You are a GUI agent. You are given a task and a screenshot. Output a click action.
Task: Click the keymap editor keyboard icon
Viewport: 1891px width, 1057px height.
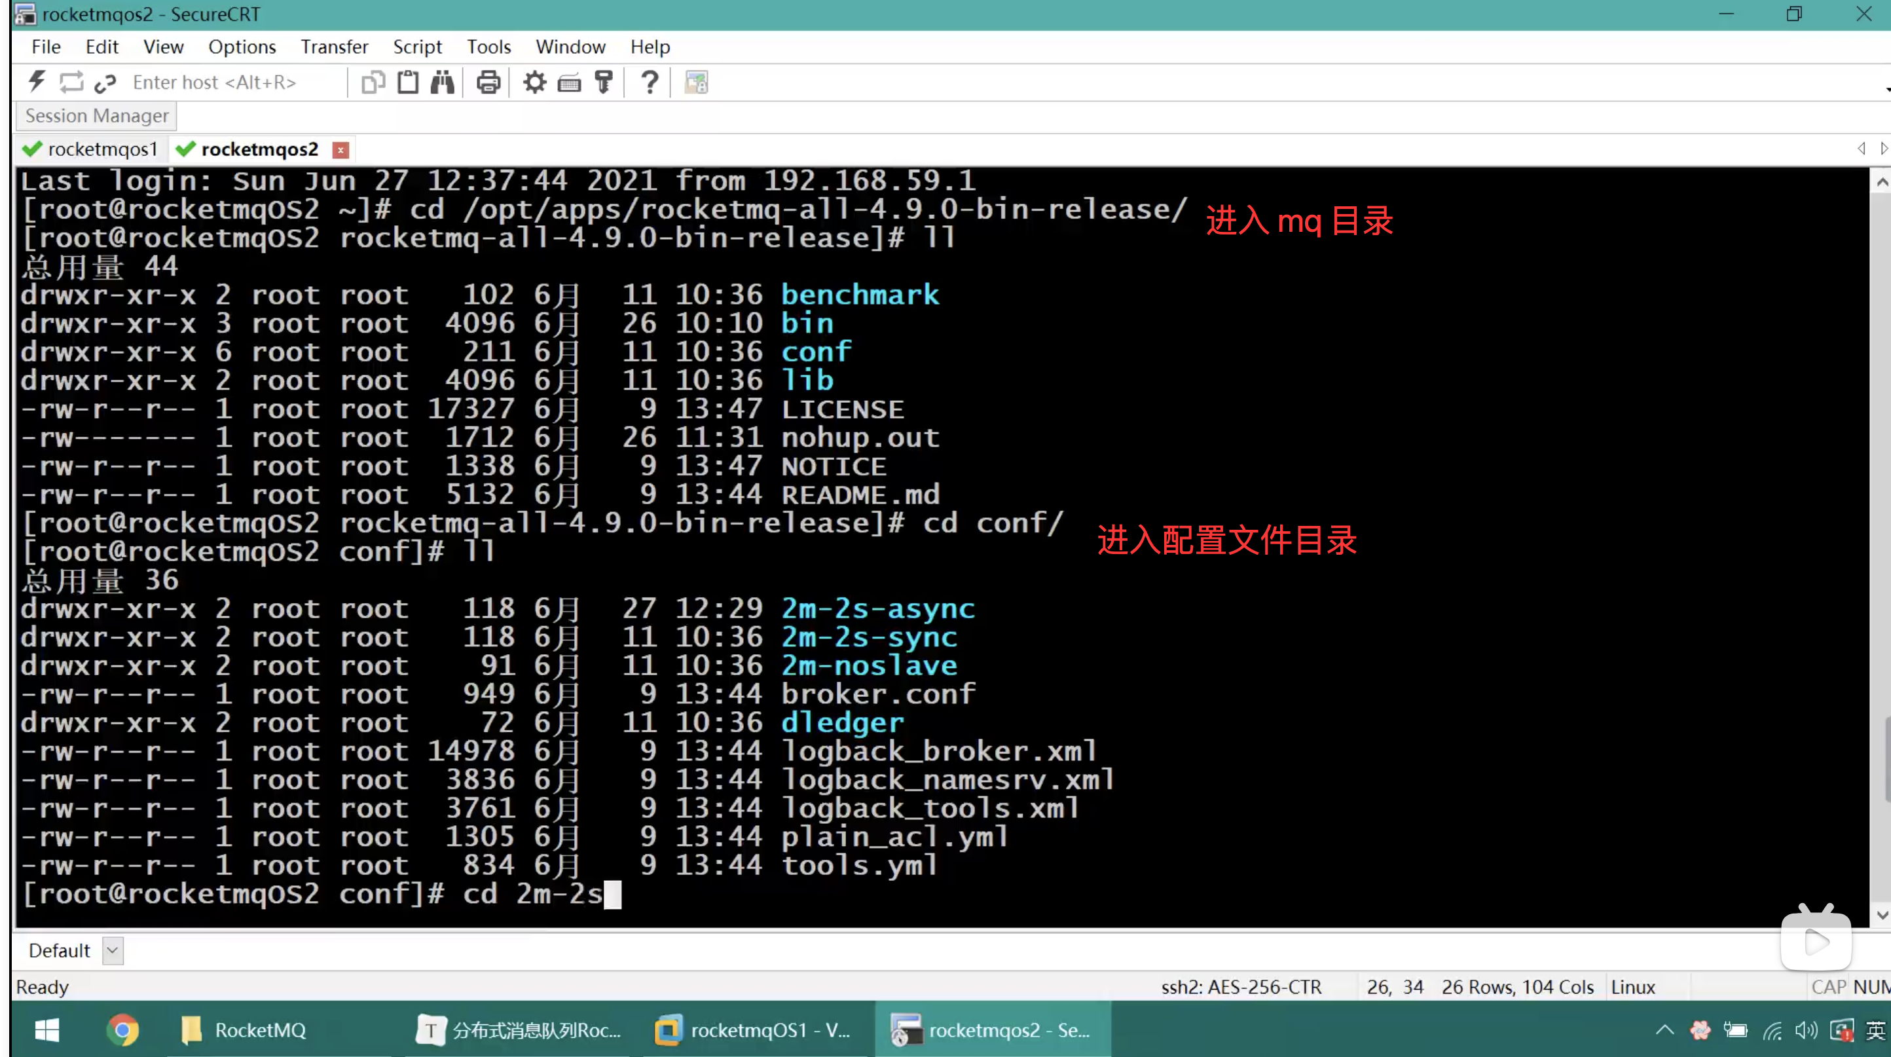569,83
